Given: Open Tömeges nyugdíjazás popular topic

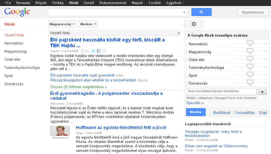Looking at the screenshot, I should (x=213, y=134).
